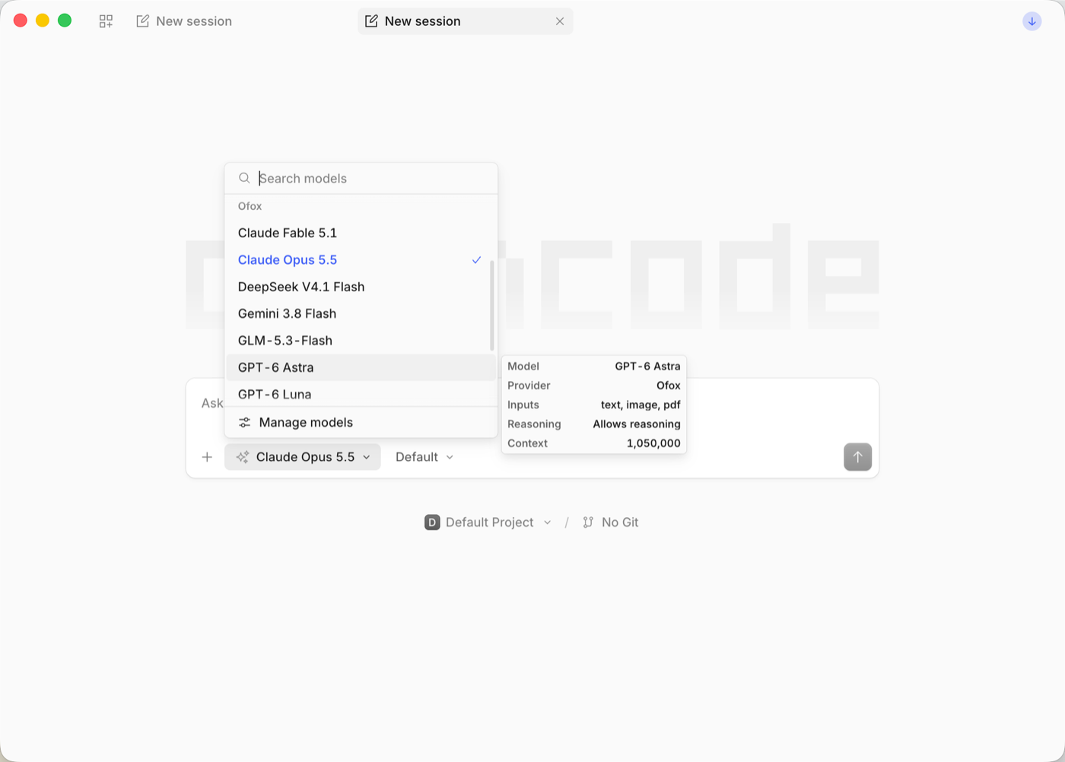Click the search magnifier icon in model list
The height and width of the screenshot is (762, 1065).
pyautogui.click(x=244, y=178)
